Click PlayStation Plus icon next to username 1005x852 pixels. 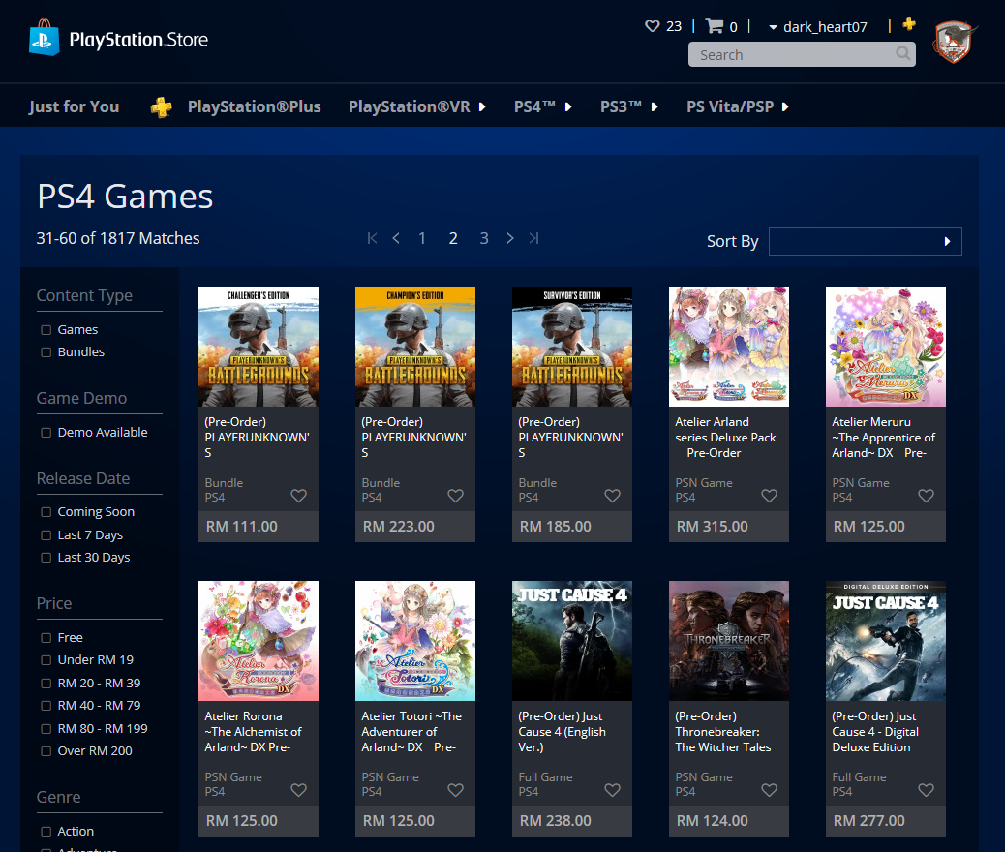pyautogui.click(x=909, y=24)
